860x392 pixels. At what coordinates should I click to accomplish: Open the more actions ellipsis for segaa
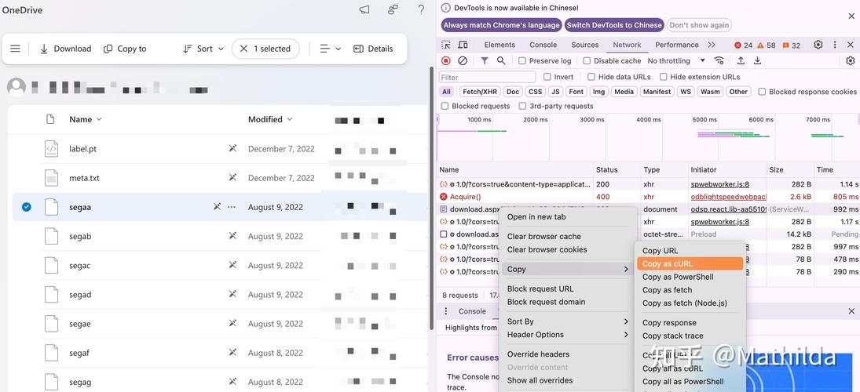tap(232, 207)
